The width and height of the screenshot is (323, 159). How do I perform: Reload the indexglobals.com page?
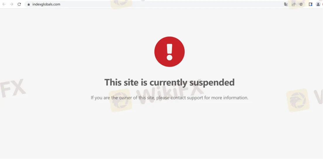(19, 4)
